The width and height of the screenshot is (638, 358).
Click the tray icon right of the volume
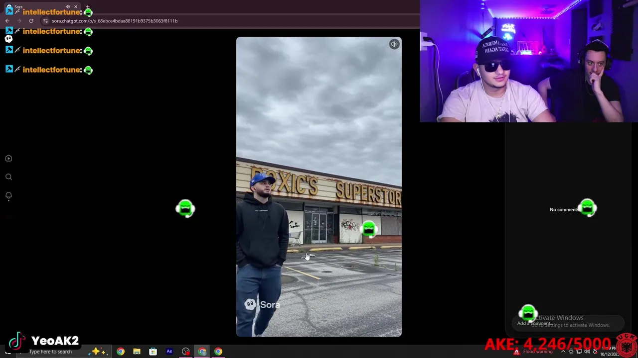595,352
